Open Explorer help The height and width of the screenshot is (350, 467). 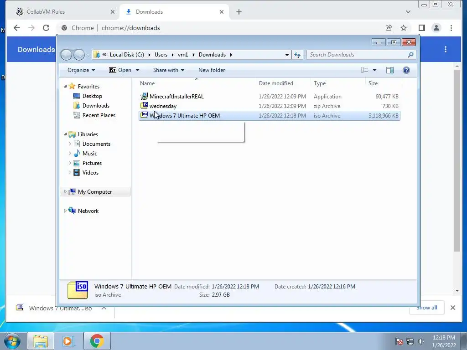pyautogui.click(x=406, y=70)
